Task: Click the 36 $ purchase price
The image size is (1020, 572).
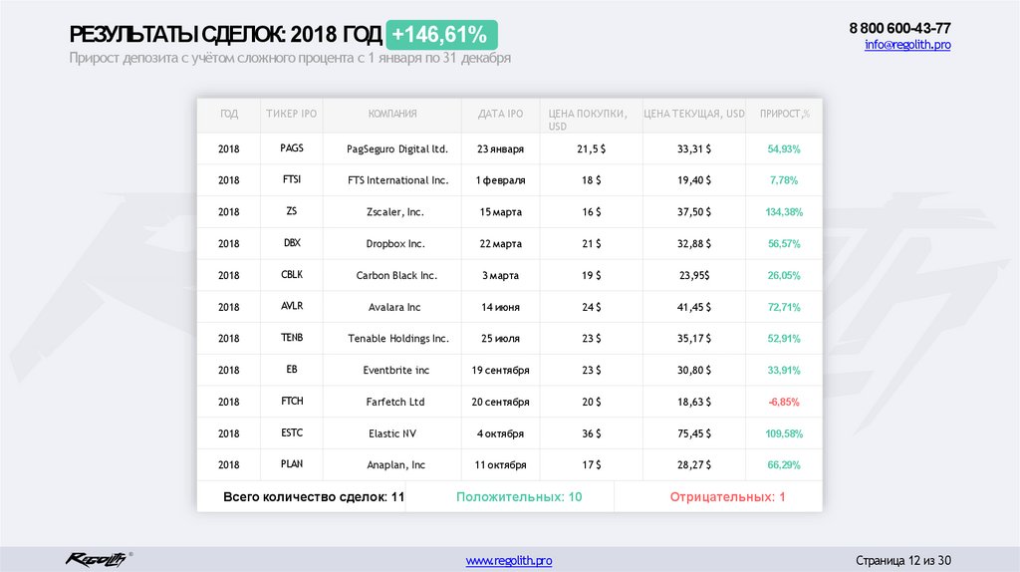Action: click(592, 433)
